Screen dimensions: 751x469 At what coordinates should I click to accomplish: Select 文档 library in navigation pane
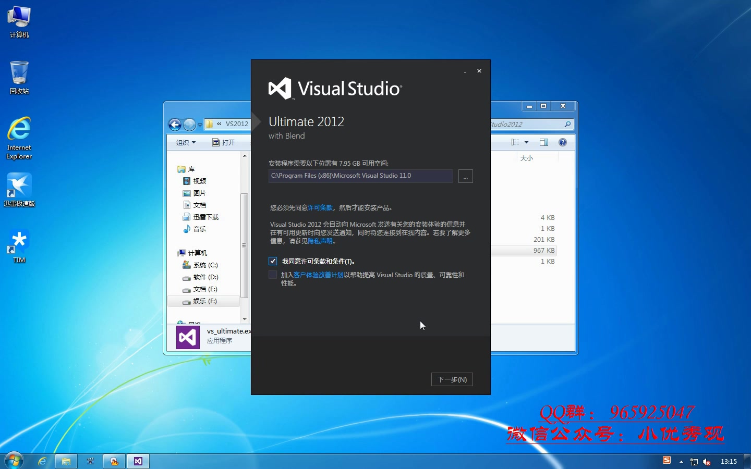195,205
